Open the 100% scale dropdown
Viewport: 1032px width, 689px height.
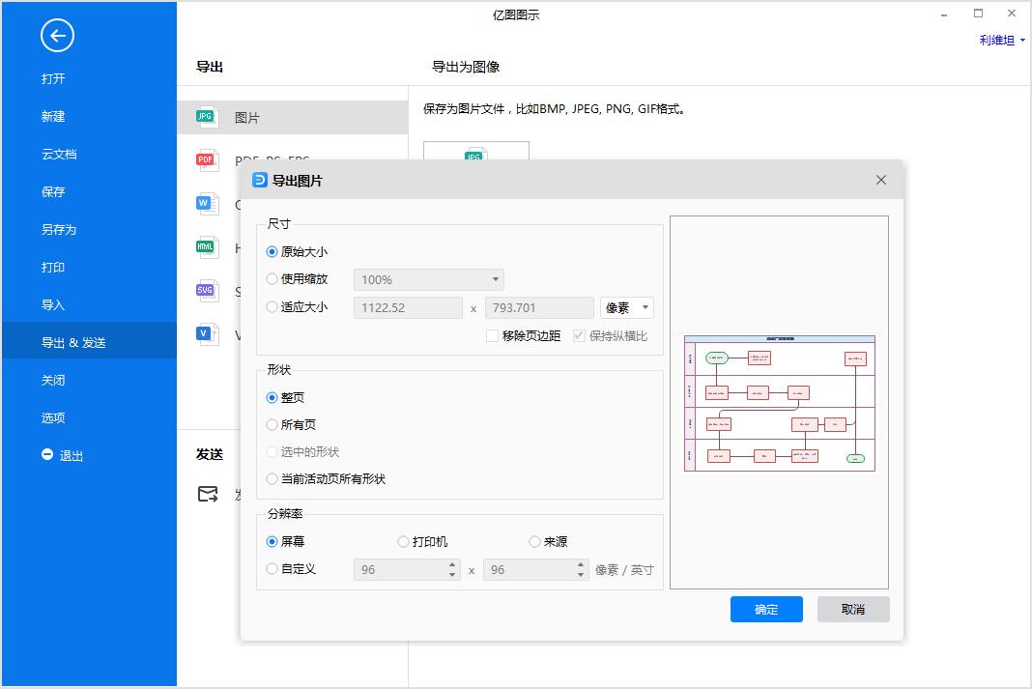coord(496,278)
